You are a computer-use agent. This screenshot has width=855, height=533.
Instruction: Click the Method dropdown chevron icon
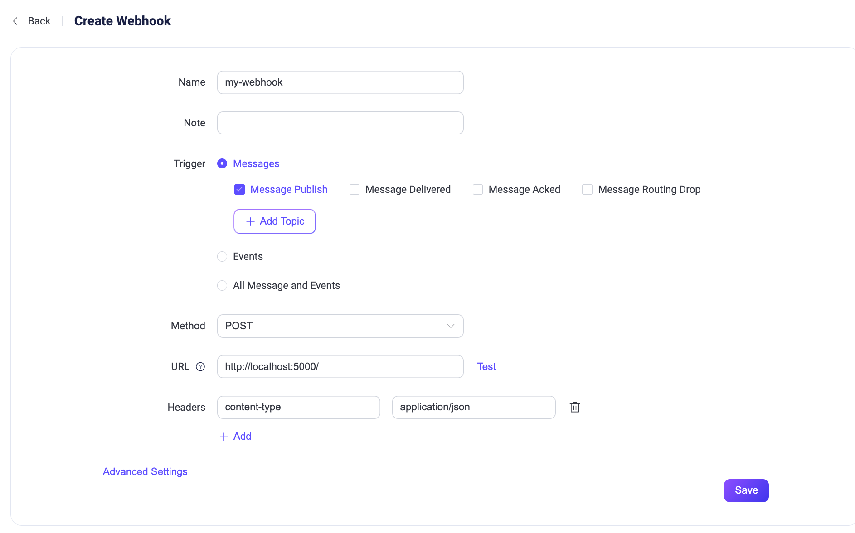point(450,326)
